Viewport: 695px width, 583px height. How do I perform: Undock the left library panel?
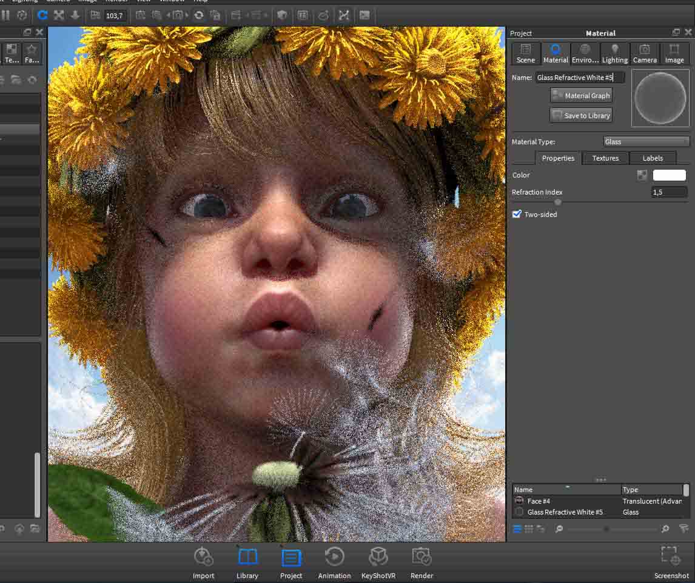[27, 32]
